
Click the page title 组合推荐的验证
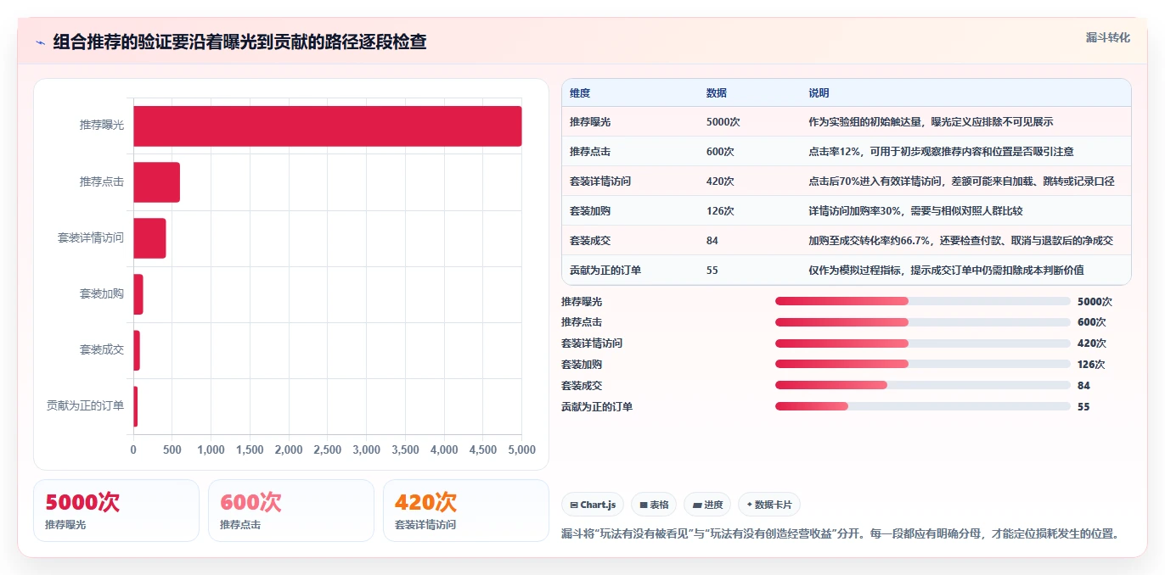(x=239, y=42)
